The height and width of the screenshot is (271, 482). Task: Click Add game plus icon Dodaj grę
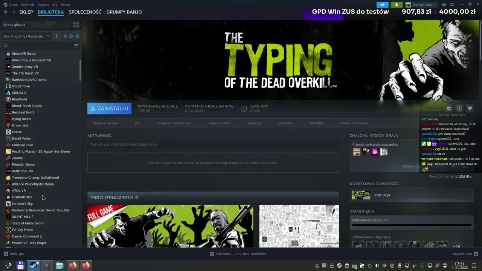click(x=6, y=254)
